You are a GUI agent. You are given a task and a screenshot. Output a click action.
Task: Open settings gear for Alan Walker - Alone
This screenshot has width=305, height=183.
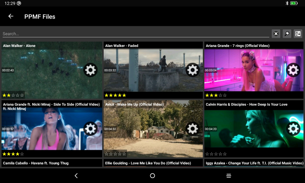click(90, 70)
